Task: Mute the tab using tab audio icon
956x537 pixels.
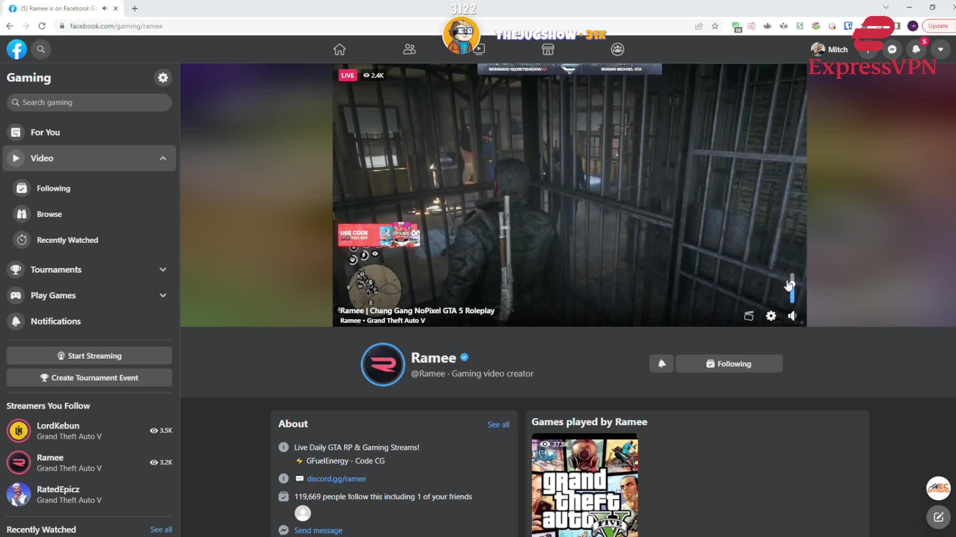Action: [x=105, y=9]
